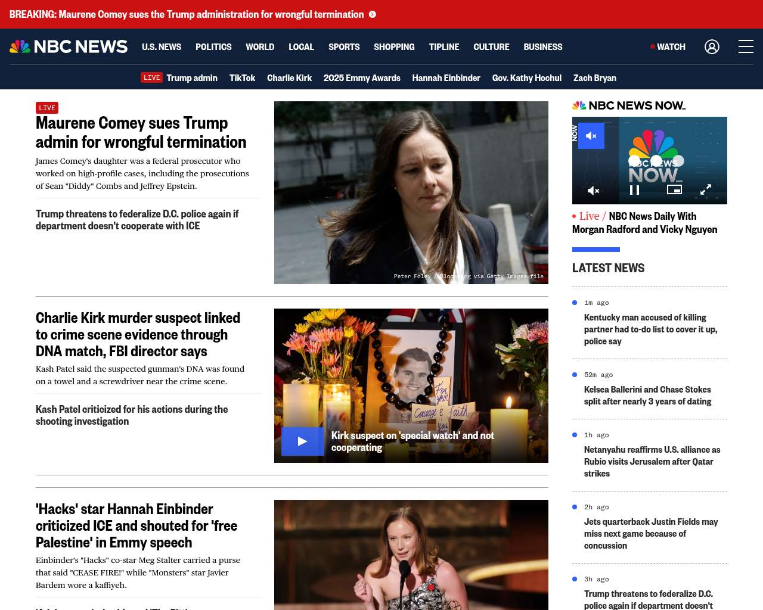
Task: Open Kash Patel criticized for his actions story
Action: tap(132, 415)
